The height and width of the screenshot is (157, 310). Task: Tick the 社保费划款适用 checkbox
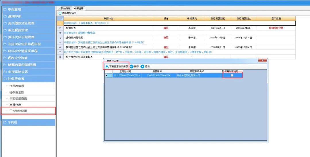click(232, 75)
